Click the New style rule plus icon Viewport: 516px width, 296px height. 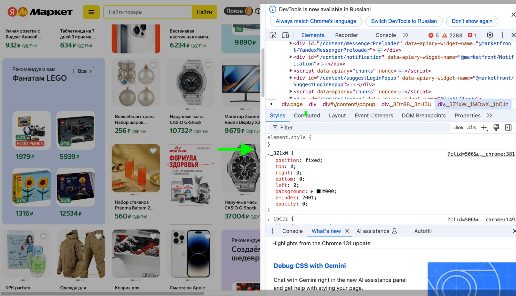[484, 128]
